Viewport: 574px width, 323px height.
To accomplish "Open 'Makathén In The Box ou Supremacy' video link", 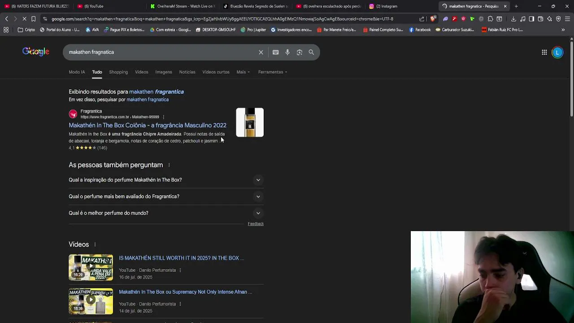I will [185, 292].
